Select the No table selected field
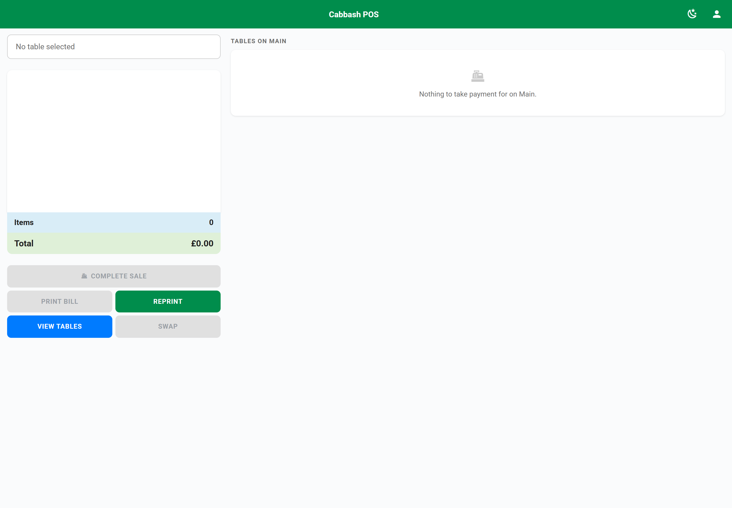The height and width of the screenshot is (508, 732). (114, 47)
